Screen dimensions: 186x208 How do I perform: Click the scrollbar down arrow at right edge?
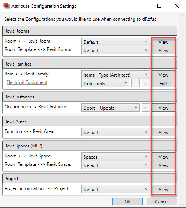183,205
